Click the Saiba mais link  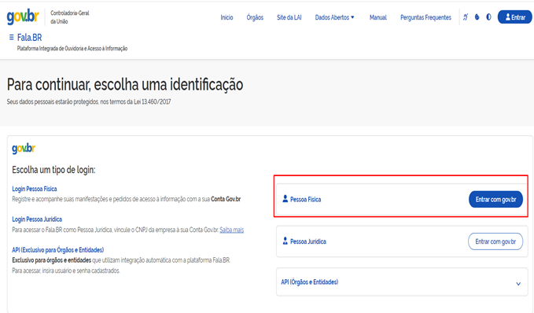[231, 230]
